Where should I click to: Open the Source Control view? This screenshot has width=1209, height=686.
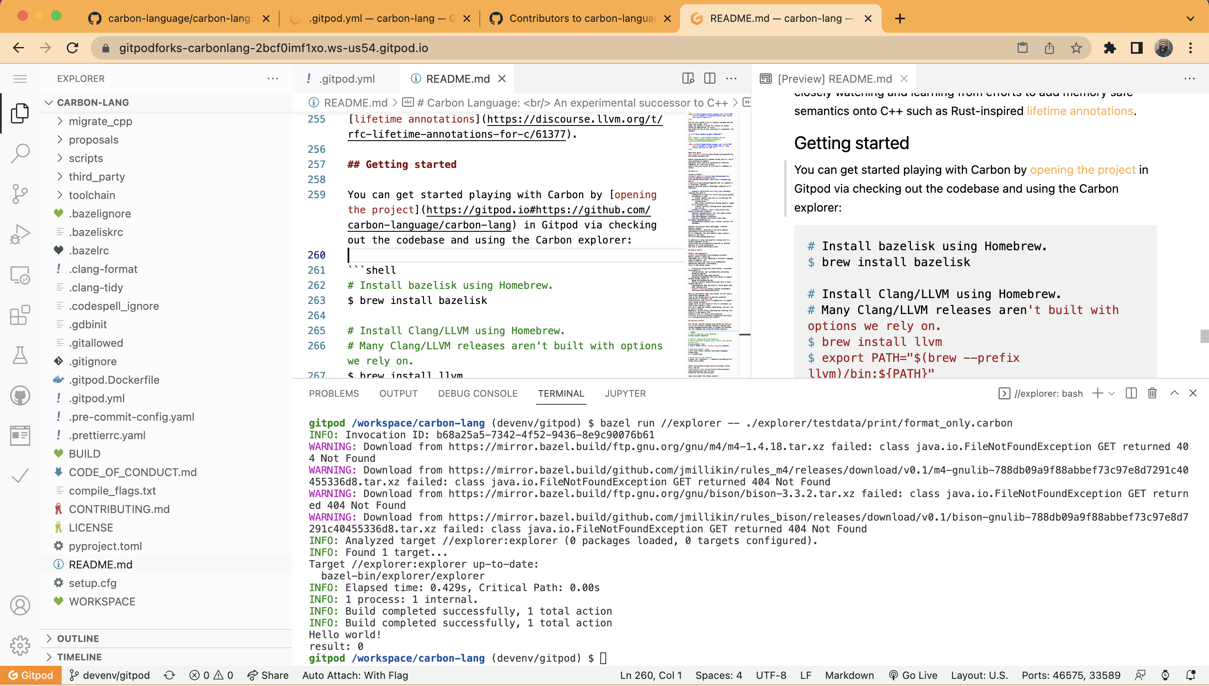coord(20,194)
